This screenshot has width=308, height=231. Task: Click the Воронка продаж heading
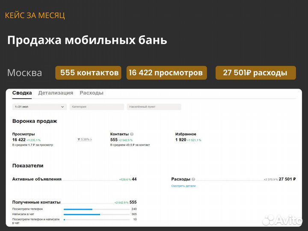pyautogui.click(x=35, y=121)
